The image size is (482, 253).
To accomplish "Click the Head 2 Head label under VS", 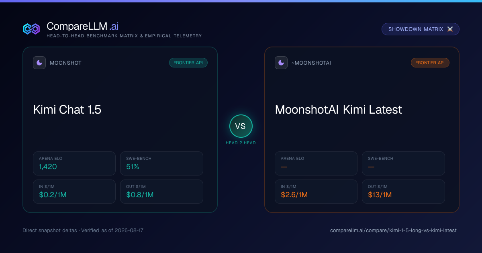I will click(241, 143).
